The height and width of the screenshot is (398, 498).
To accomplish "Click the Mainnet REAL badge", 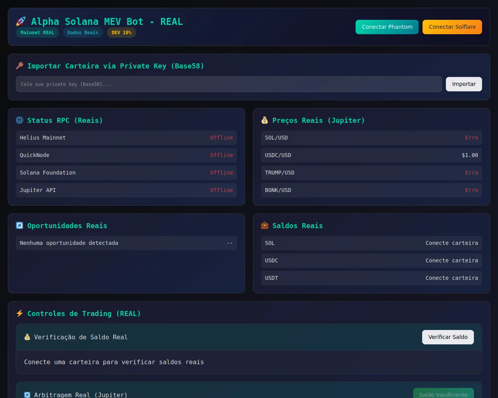I will click(37, 33).
